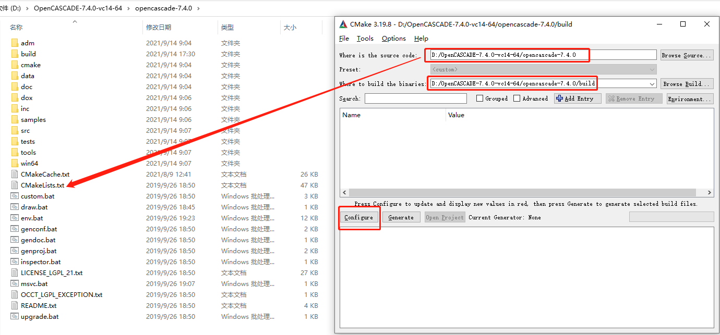
Task: Click the horizontal scrollbar in cache table
Action: pyautogui.click(x=522, y=192)
